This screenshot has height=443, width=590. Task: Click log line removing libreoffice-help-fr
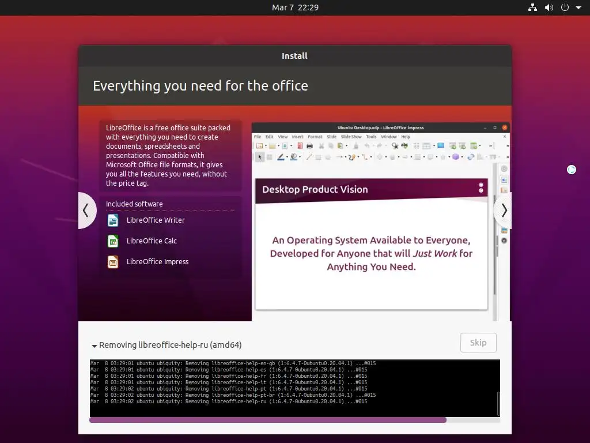(x=228, y=376)
